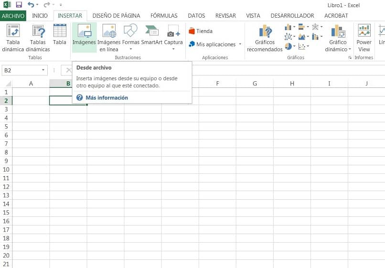Select row 10 header
Viewport: 385px width, 268px height.
click(6, 170)
